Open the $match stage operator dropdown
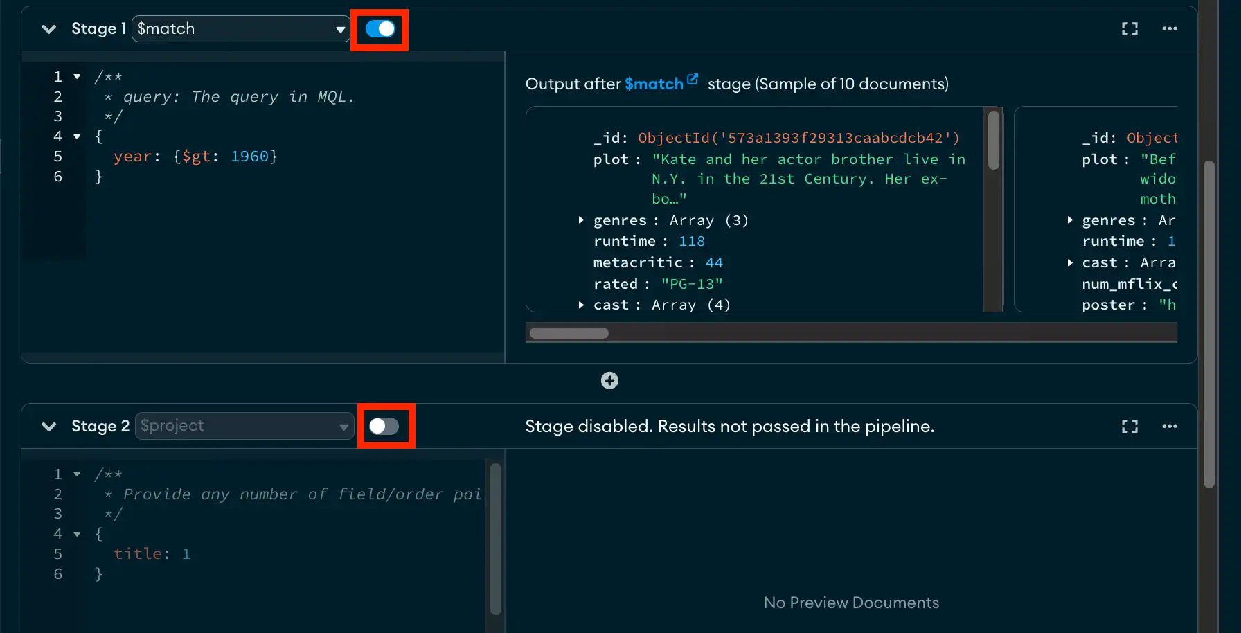The width and height of the screenshot is (1241, 633). [240, 28]
